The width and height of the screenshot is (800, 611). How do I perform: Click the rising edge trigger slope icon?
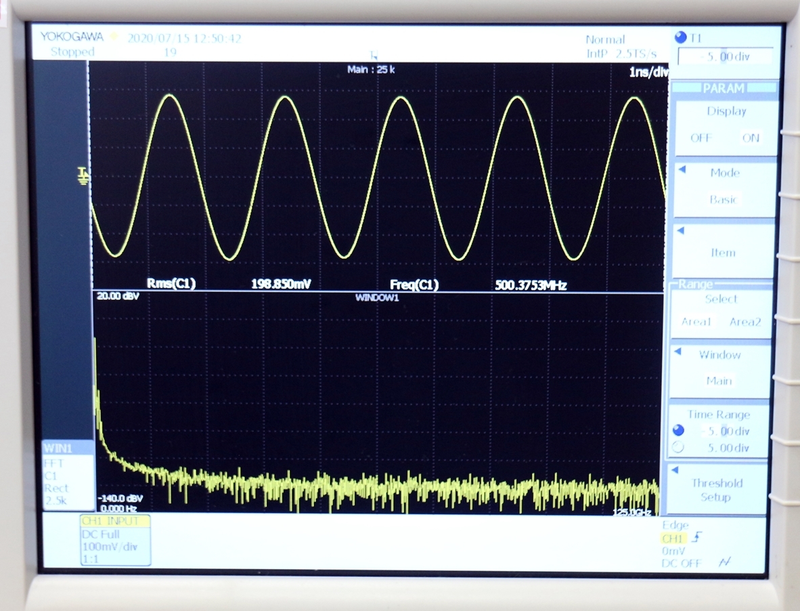[x=698, y=537]
